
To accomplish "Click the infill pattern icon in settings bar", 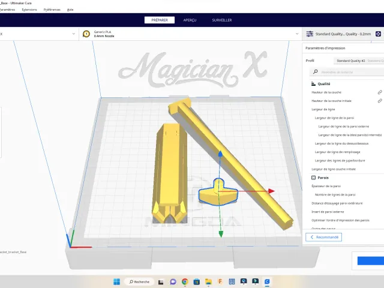I will (378, 34).
